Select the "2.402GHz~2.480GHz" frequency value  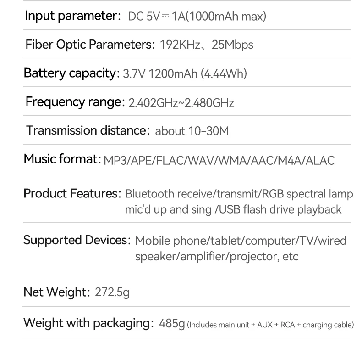[x=181, y=103]
